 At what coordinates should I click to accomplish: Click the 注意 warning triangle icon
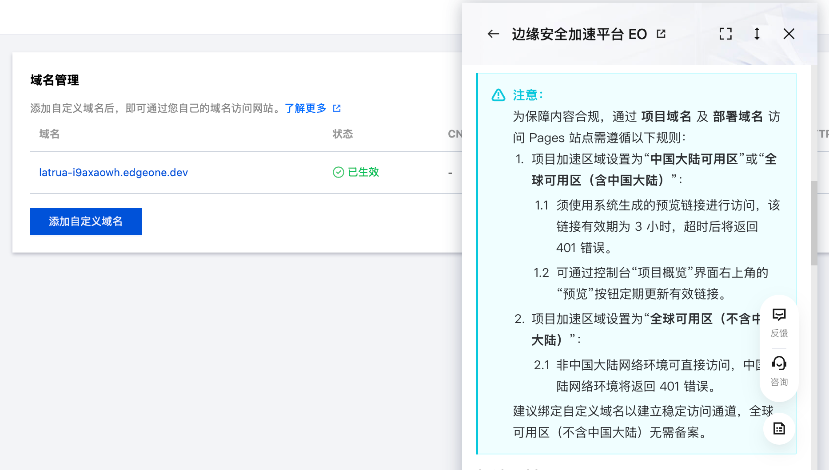498,95
